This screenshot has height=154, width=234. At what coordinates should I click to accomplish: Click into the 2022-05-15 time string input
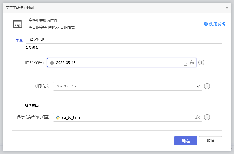[117, 63]
